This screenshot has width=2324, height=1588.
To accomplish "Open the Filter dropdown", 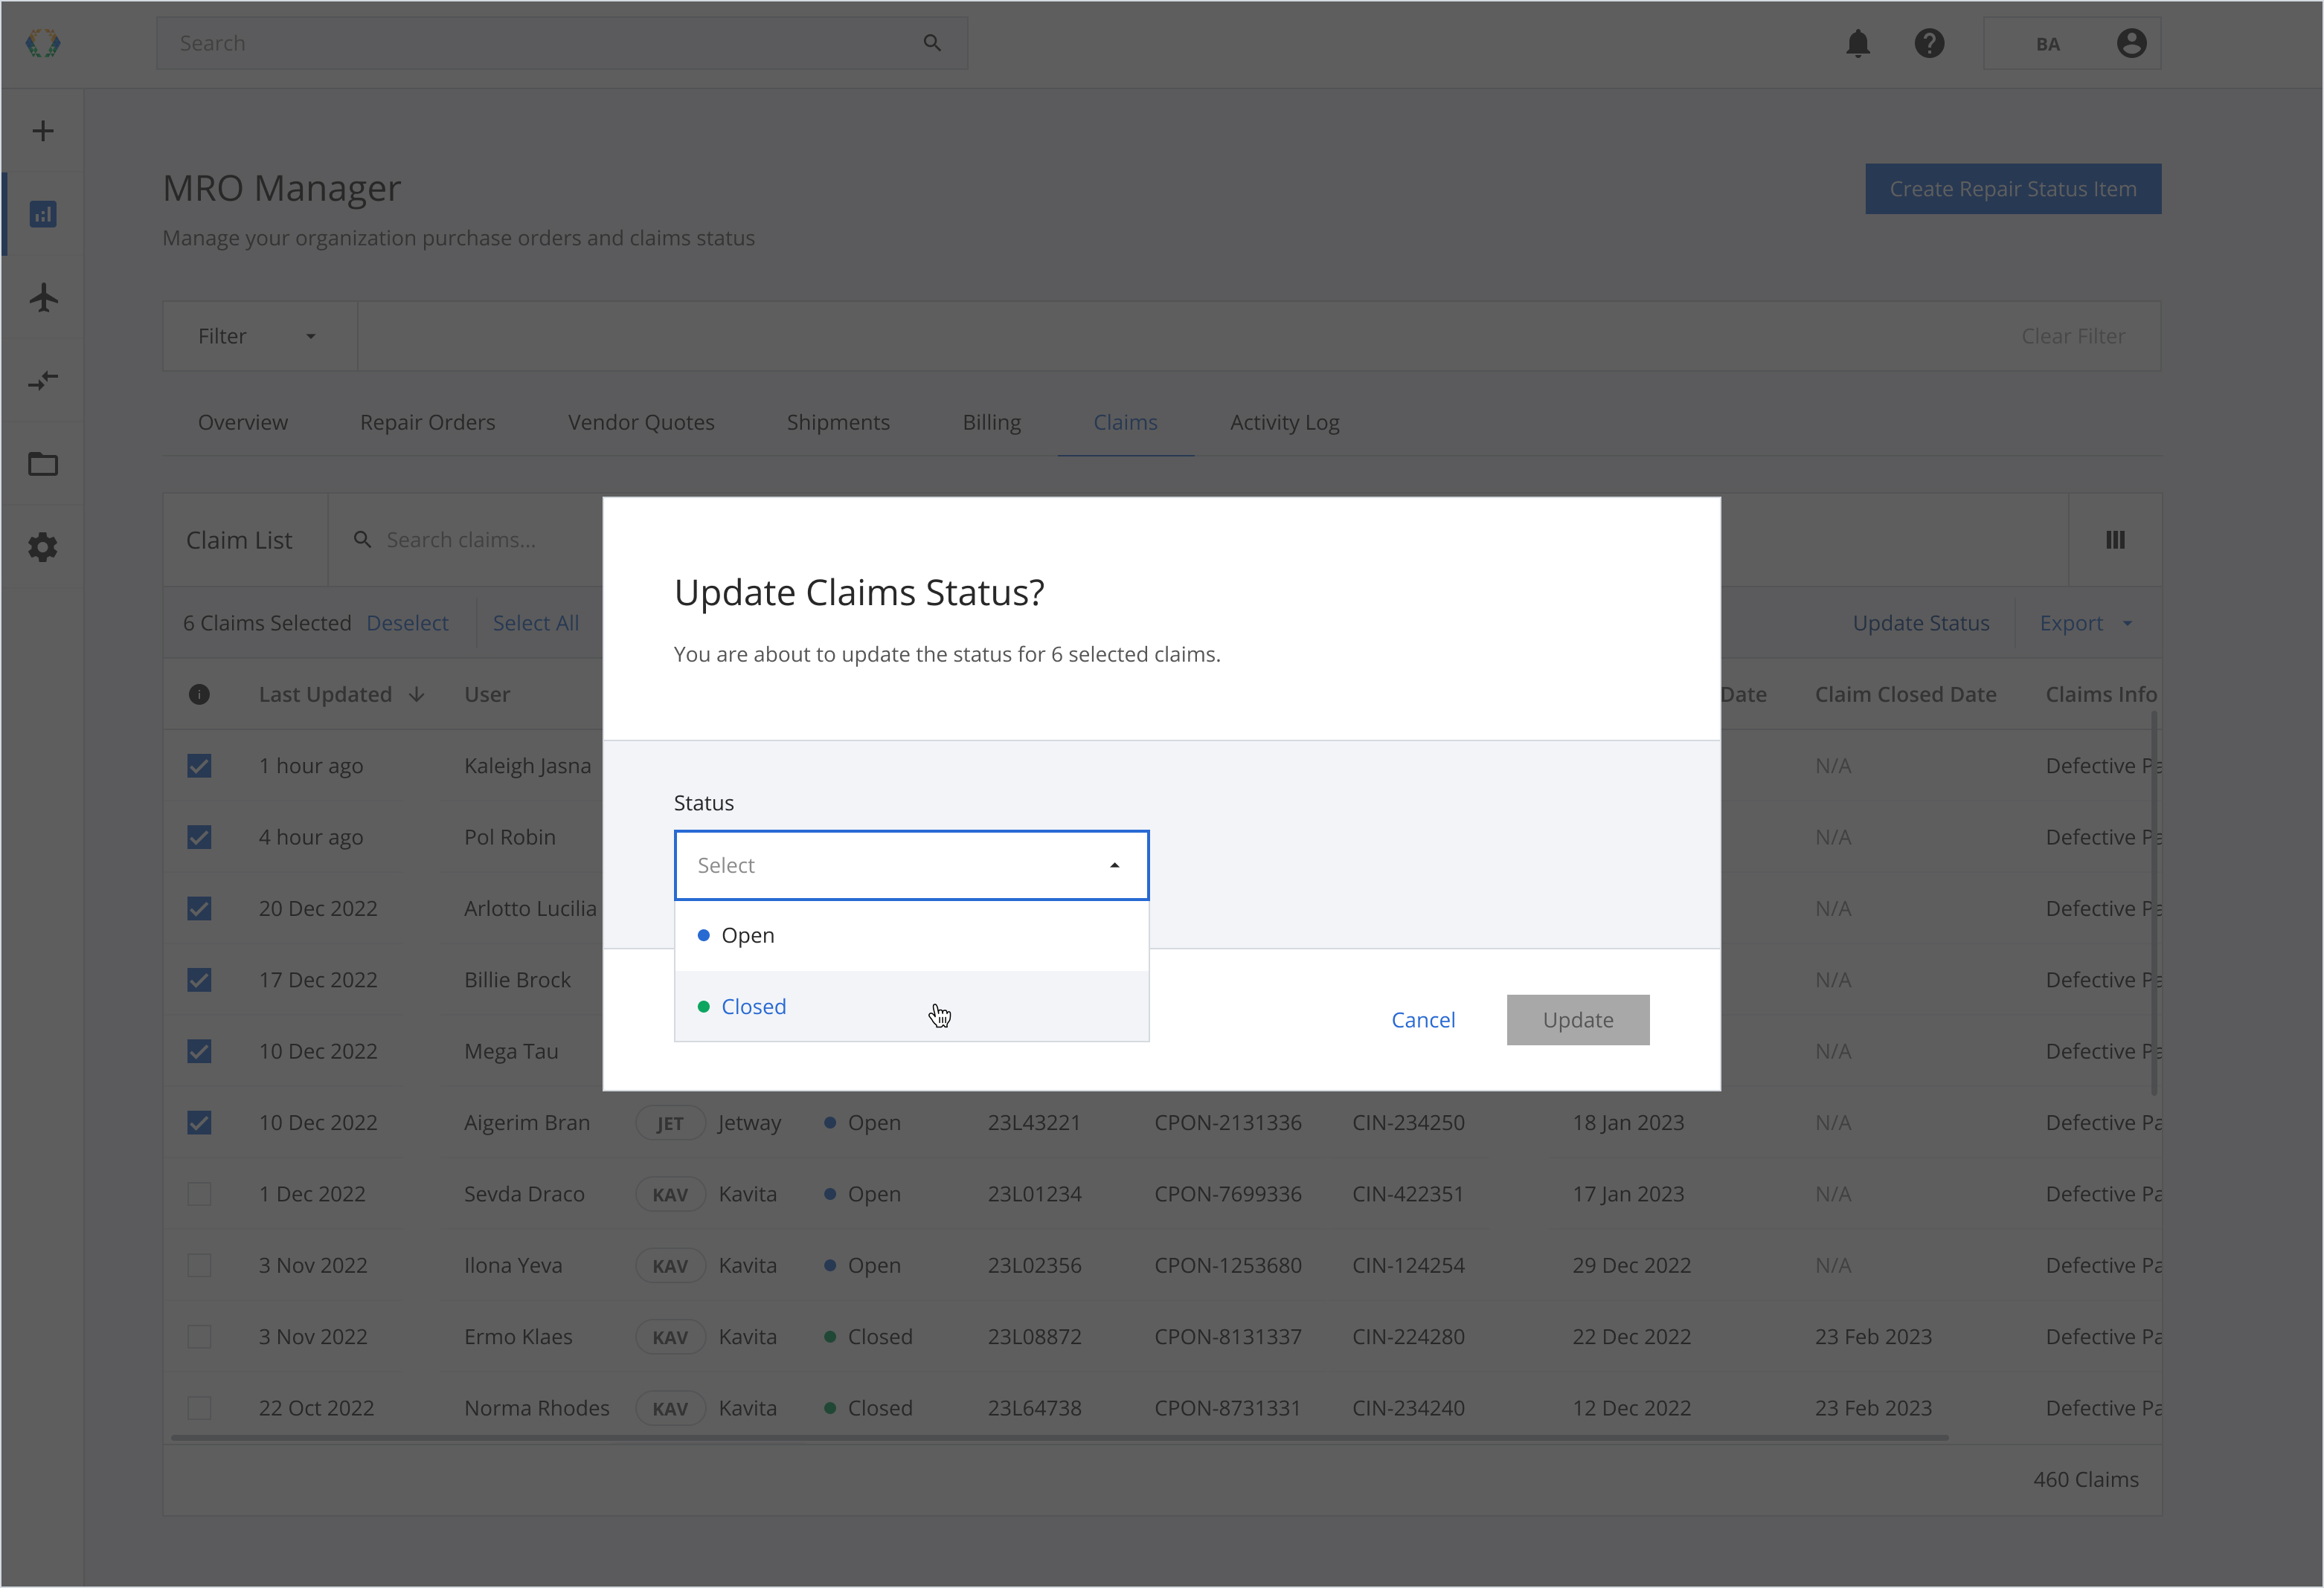I will click(x=259, y=337).
